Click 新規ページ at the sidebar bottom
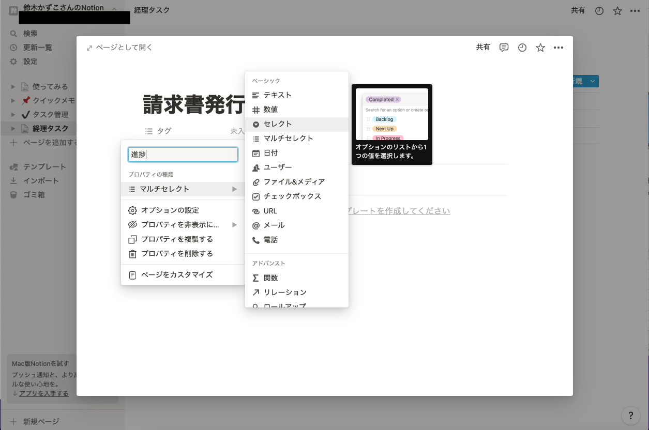 (41, 422)
